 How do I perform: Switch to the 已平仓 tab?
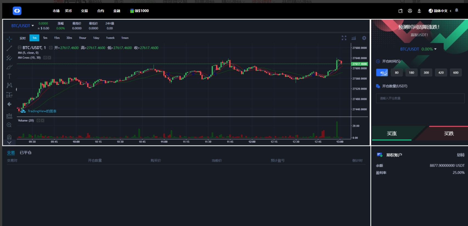26,153
